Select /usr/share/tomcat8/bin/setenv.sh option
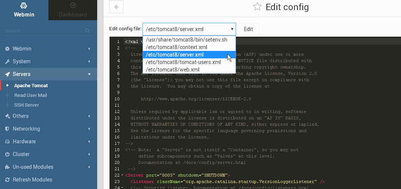This screenshot has height=189, width=401. [189, 40]
